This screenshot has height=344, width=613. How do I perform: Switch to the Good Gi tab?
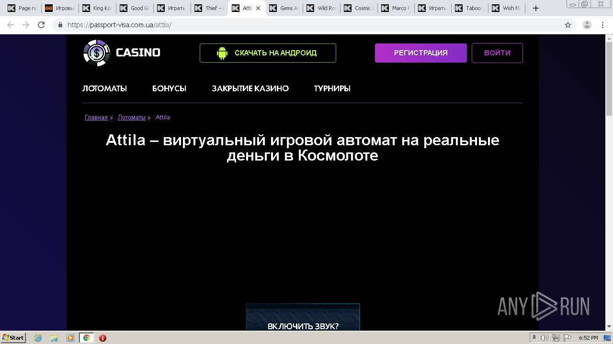(x=134, y=8)
